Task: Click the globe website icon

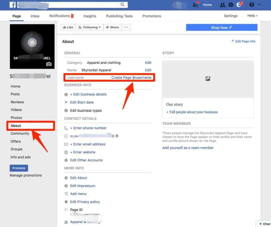Action: tap(66, 152)
